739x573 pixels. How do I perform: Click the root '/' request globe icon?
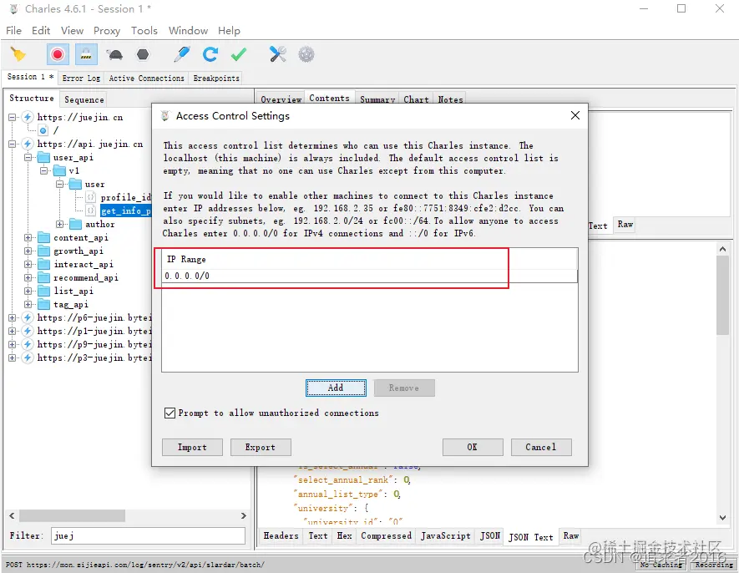tap(43, 130)
